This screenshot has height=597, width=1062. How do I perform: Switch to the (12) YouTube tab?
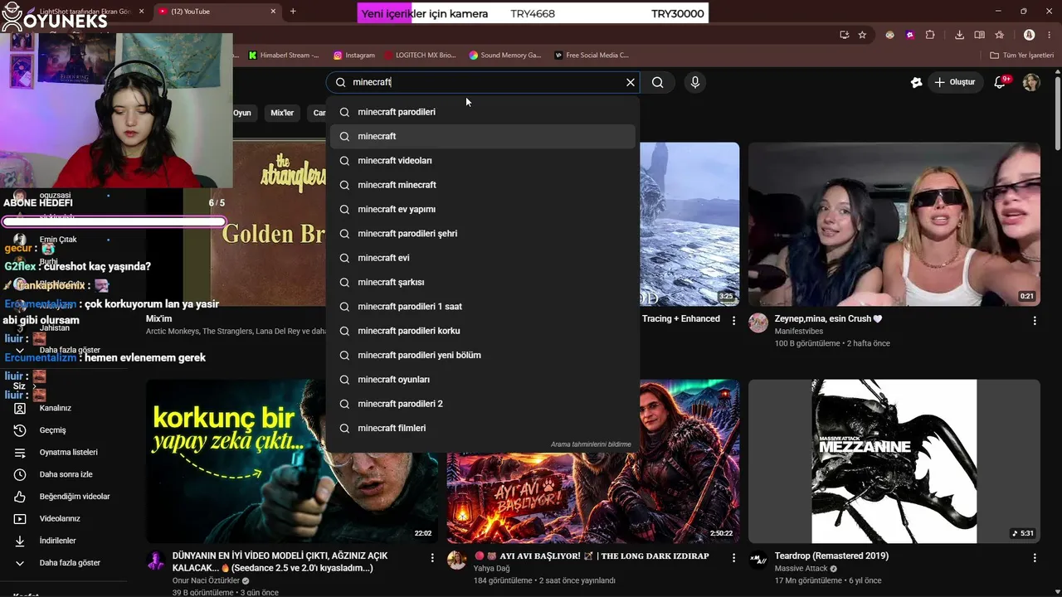(216, 12)
